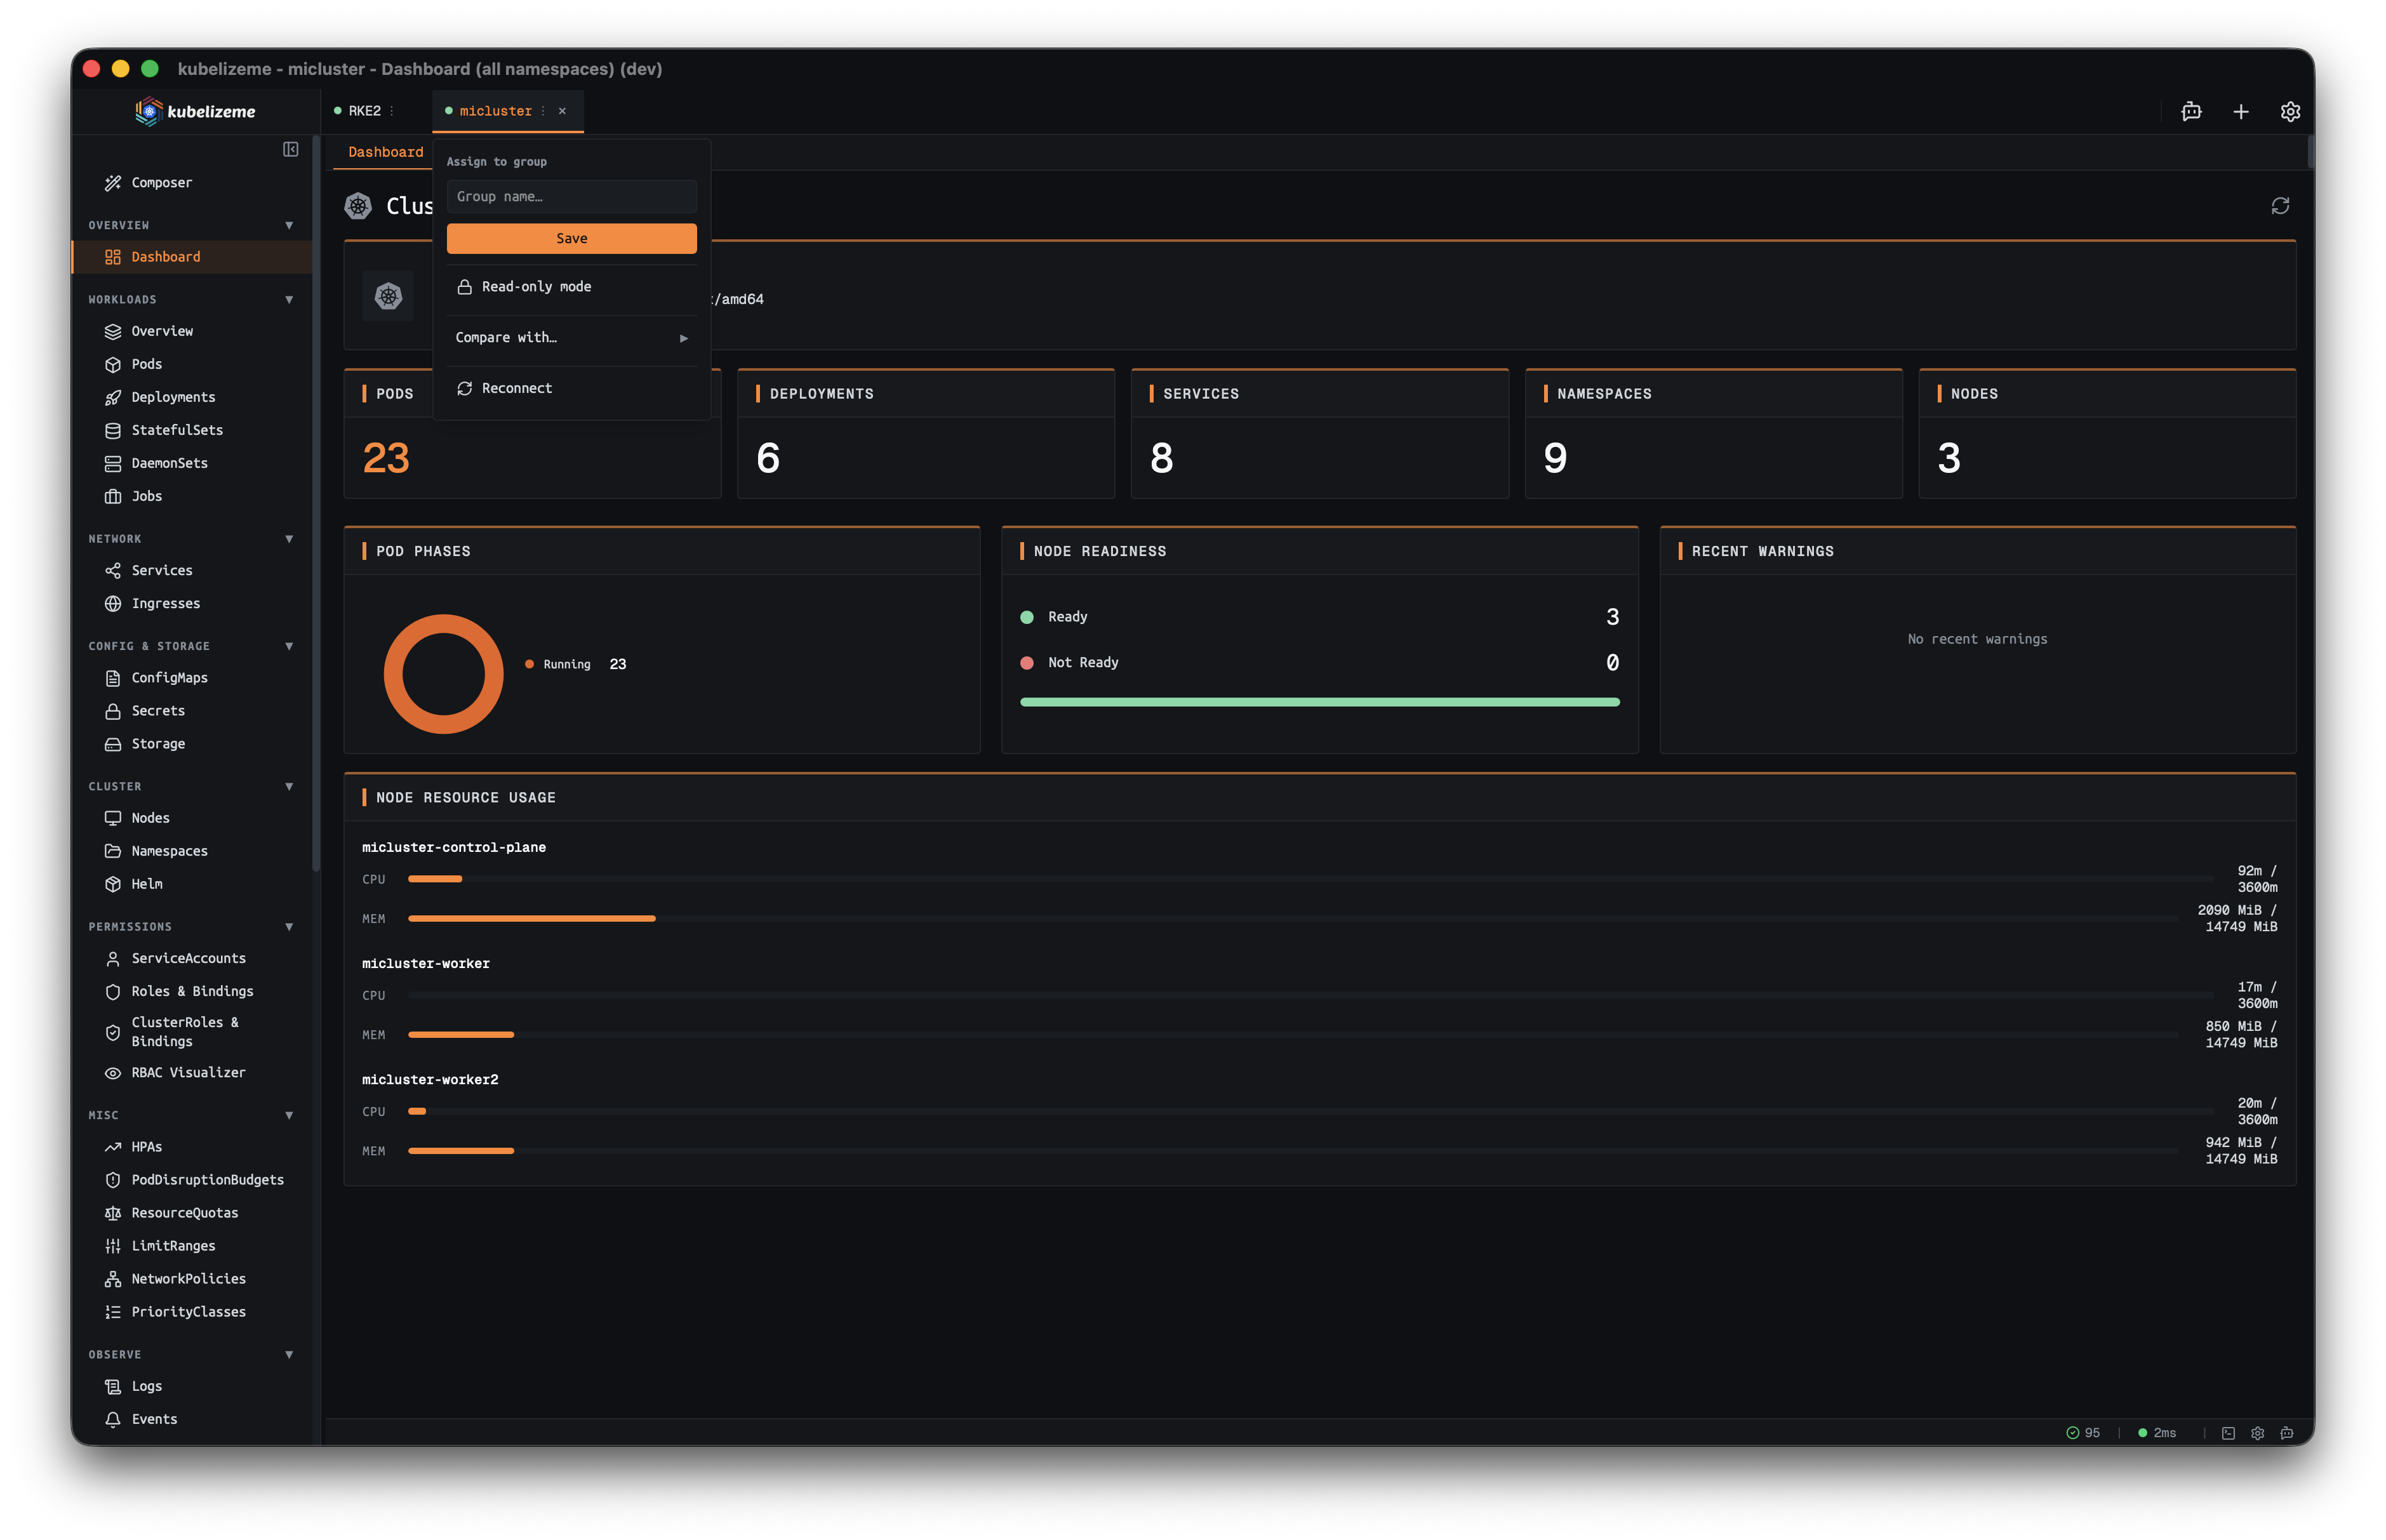The image size is (2386, 1540).
Task: Click the Ingresses globe icon
Action: click(x=113, y=604)
